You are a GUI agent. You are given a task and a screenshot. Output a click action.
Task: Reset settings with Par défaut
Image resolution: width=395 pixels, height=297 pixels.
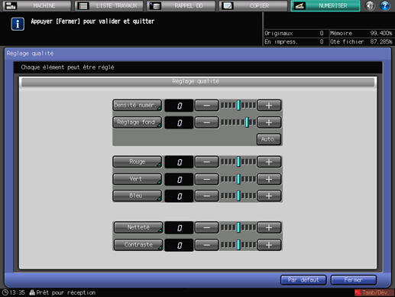click(303, 280)
